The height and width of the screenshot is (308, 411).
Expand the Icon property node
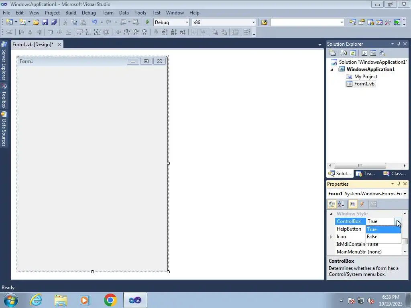tap(331, 237)
